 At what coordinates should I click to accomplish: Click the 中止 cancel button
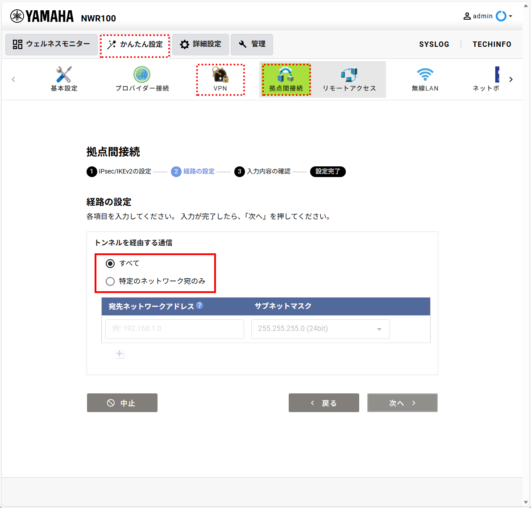pos(122,403)
